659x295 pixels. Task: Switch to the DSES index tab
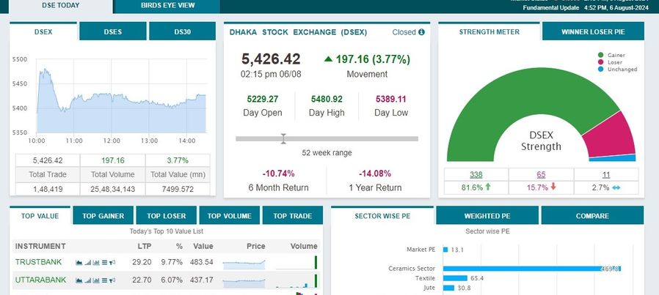click(x=112, y=31)
